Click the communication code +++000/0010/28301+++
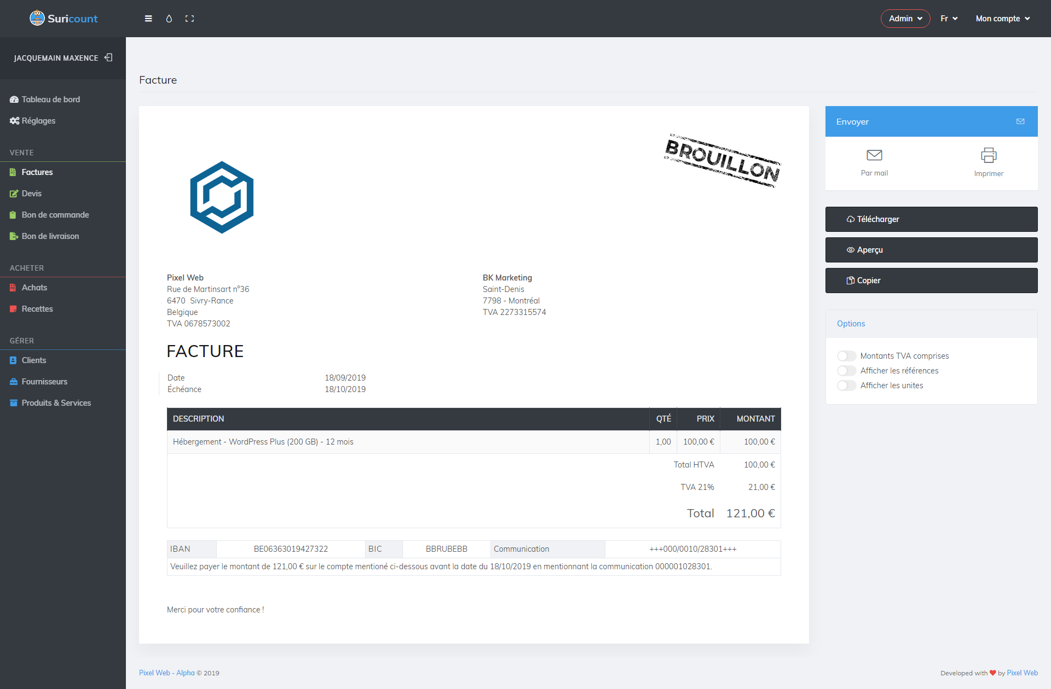1051x689 pixels. click(x=693, y=549)
